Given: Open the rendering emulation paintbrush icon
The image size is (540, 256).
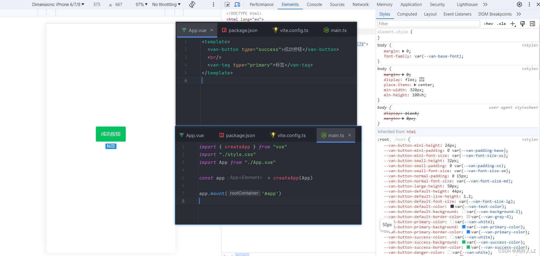Looking at the screenshot, I should (x=522, y=24).
